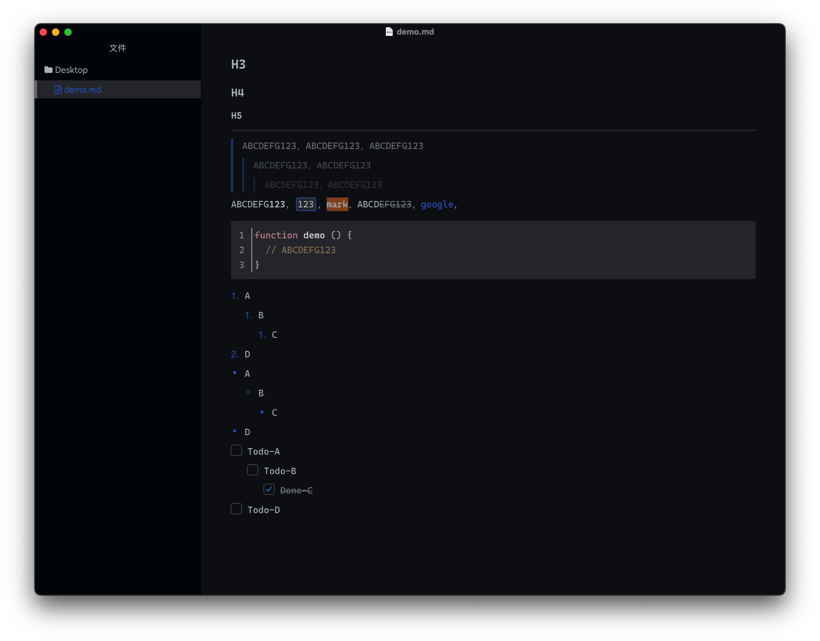Check the Todo-B checkbox
The height and width of the screenshot is (641, 820).
pyautogui.click(x=253, y=470)
